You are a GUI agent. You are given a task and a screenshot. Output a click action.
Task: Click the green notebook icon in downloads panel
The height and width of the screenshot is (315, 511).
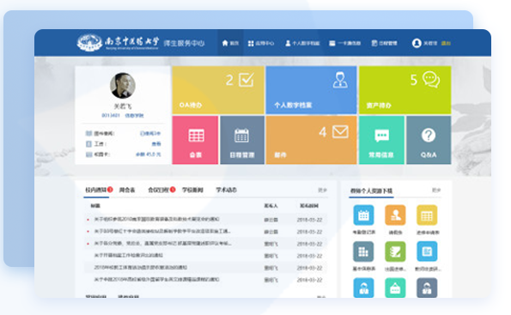[x=395, y=251]
